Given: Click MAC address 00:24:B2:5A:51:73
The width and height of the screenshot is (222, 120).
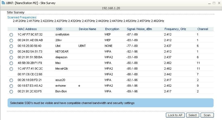Looking at the screenshot, I should pos(30,51).
